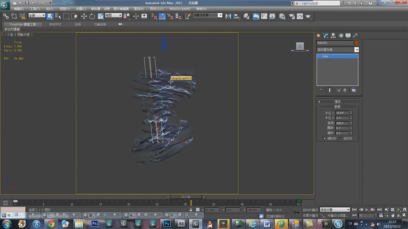
Task: Toggle the selection lock icon
Action: point(191,210)
